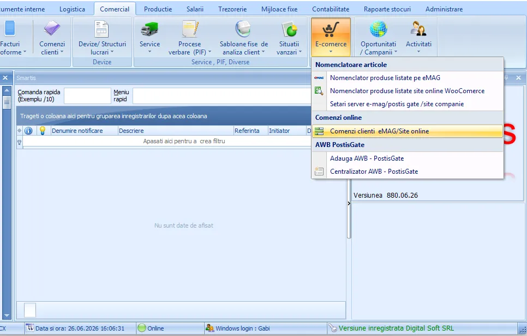
Task: Switch to Mijloace fixe tab
Action: pos(279,9)
